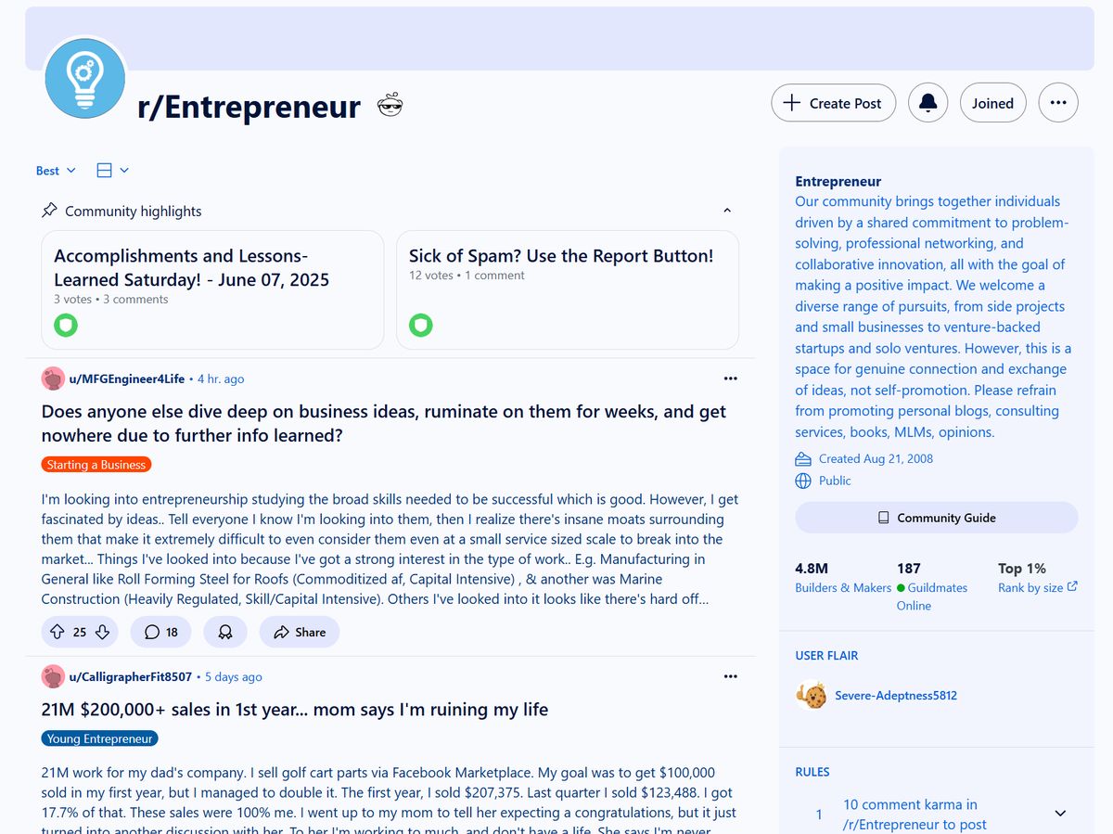Screen dimensions: 1113x834
Task: Click the Create Post button
Action: (832, 103)
